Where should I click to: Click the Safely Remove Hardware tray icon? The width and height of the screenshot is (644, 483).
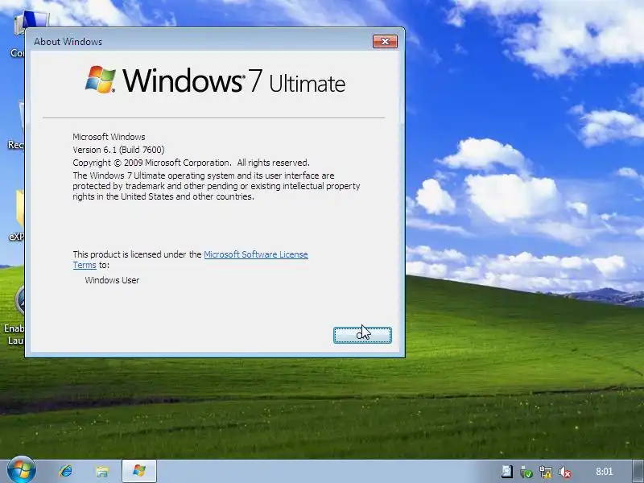tap(526, 472)
